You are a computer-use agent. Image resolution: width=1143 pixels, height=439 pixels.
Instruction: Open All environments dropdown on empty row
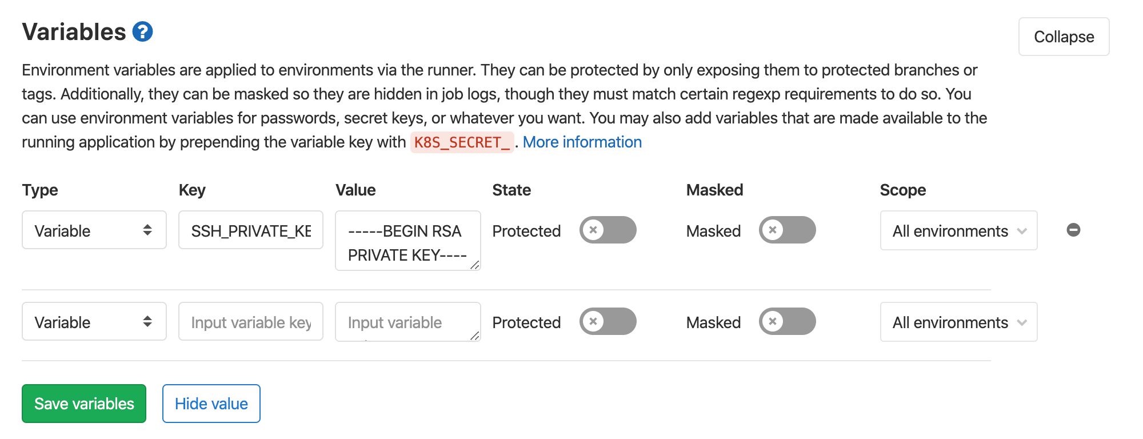[x=959, y=322]
